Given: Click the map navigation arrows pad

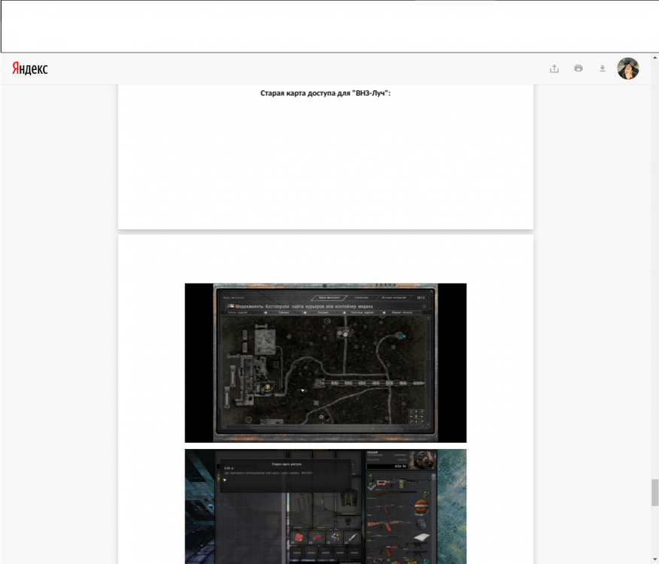Looking at the screenshot, I should click(x=418, y=416).
